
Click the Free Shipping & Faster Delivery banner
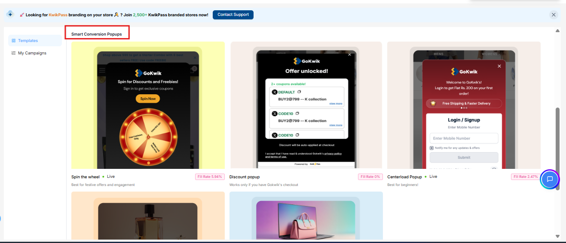pyautogui.click(x=464, y=103)
